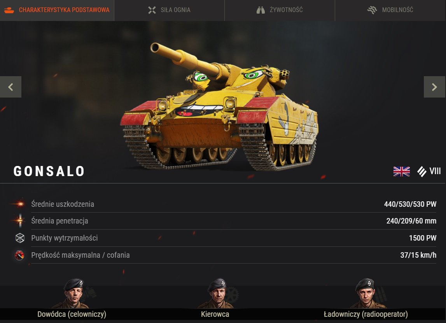Click the speedometer Prędkość maksymalna icon
446x323 pixels.
19,255
